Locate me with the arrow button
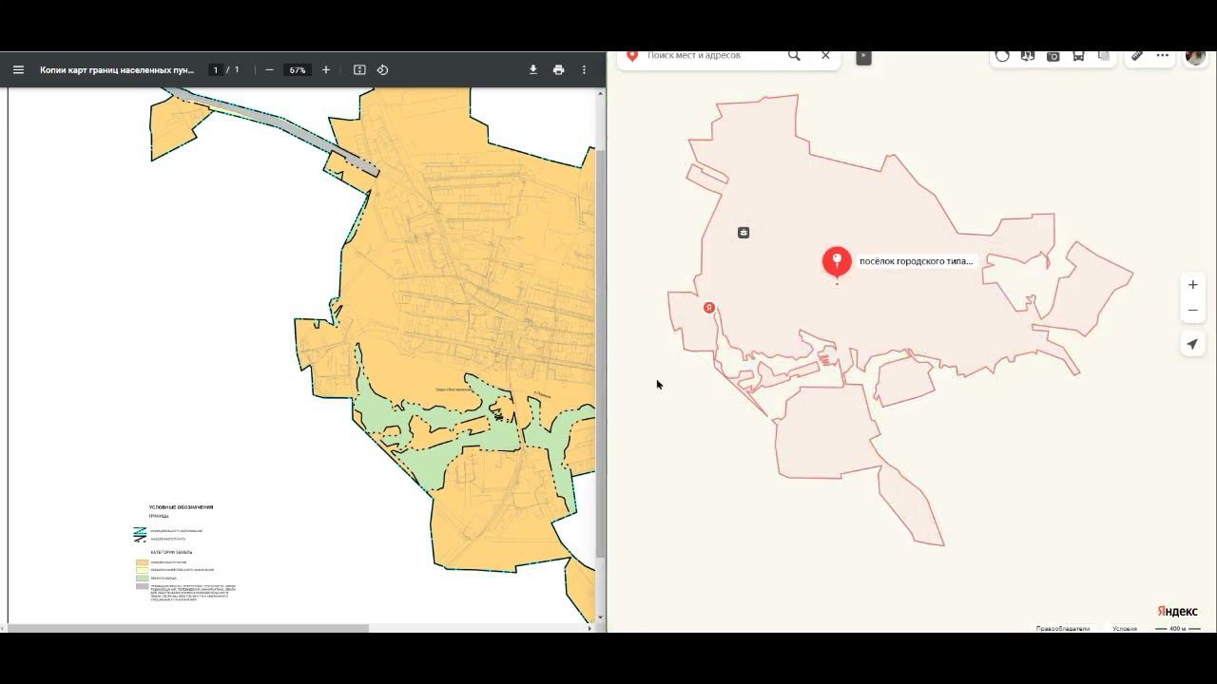The width and height of the screenshot is (1217, 684). [1192, 344]
